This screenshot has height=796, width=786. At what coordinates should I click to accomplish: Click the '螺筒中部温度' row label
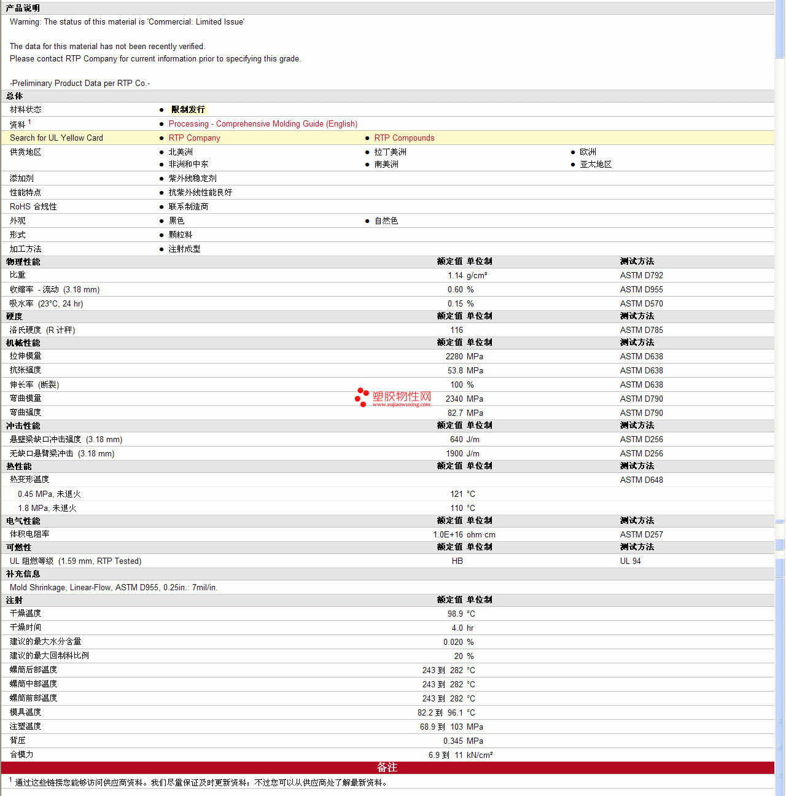pos(34,684)
